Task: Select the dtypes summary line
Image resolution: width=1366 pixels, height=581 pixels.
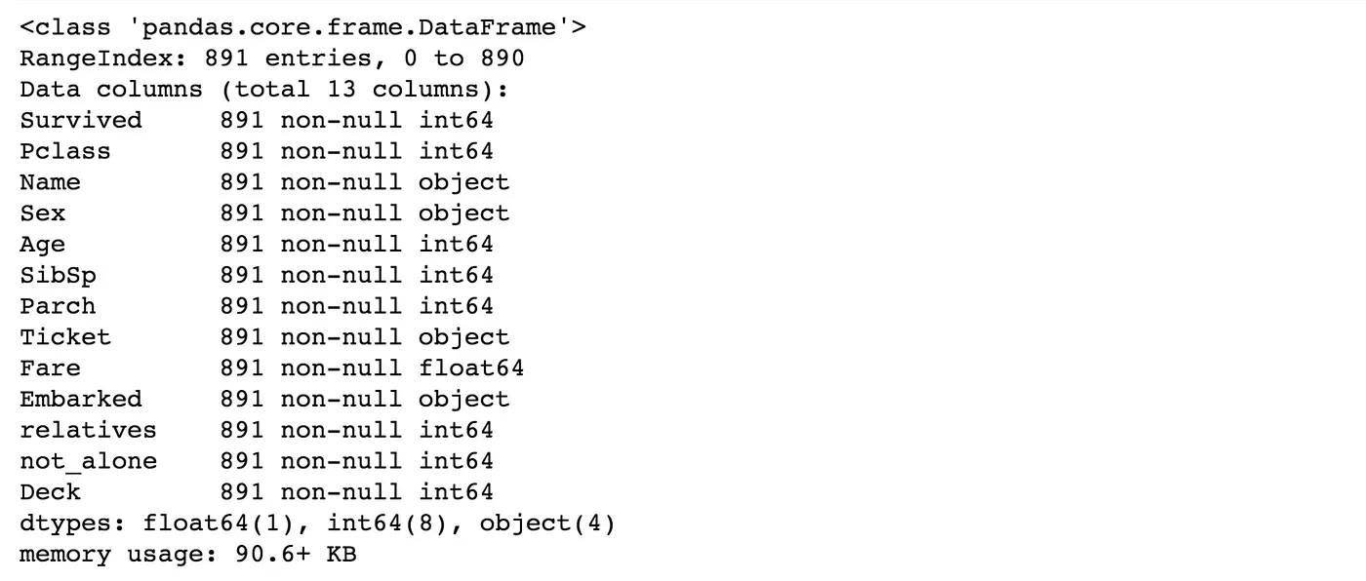Action: coord(318,524)
